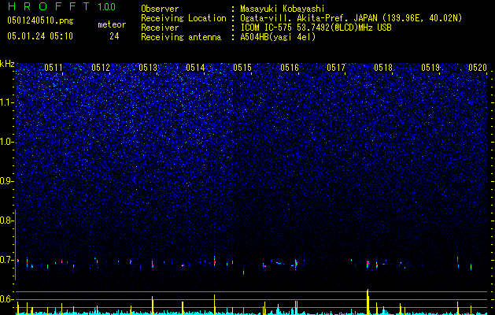Click the HROFFT 1.0.0 title text
495x315 pixels.
coord(61,6)
